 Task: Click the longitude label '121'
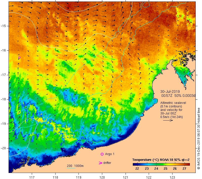pos(125,177)
